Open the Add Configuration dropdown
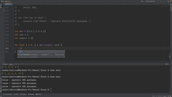 pyautogui.click(x=151, y=1)
